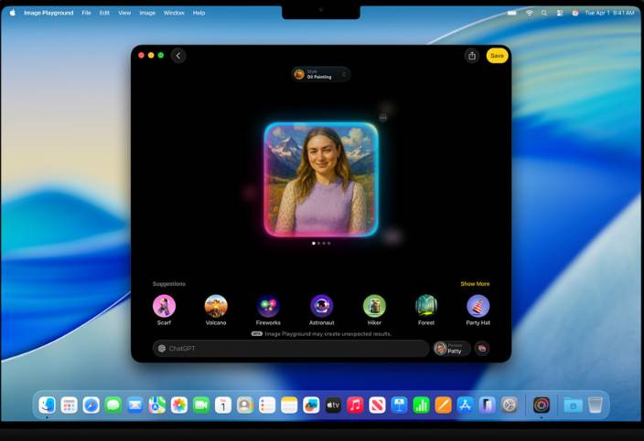Add the Forest suggestion
Image resolution: width=644 pixels, height=441 pixels.
426,310
